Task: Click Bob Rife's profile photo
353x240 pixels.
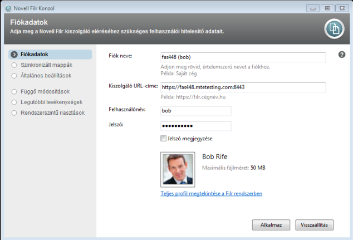Action: [x=178, y=169]
